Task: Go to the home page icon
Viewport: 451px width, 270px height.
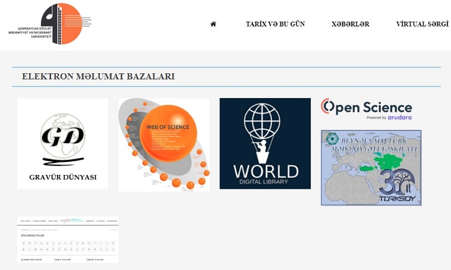Action: click(x=213, y=24)
